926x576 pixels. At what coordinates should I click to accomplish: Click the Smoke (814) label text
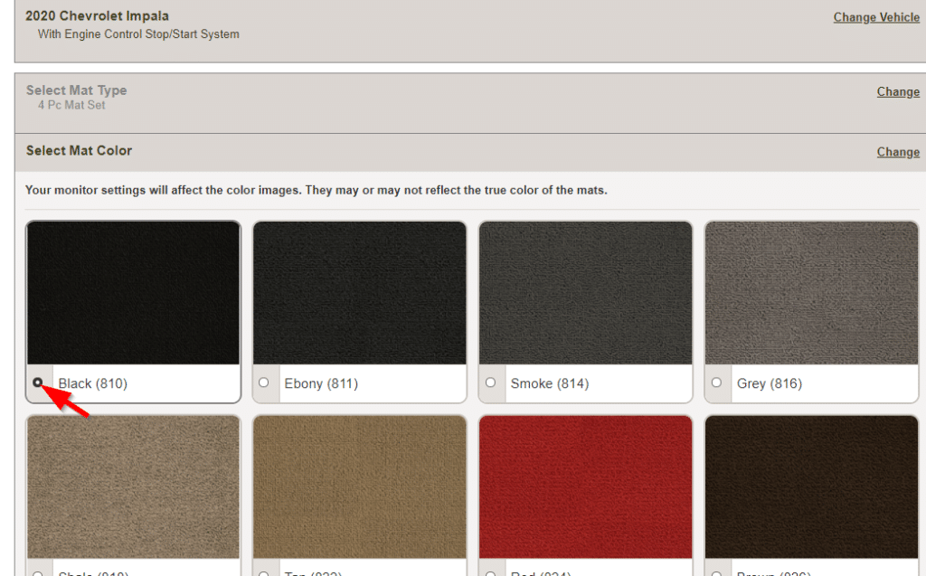point(550,383)
